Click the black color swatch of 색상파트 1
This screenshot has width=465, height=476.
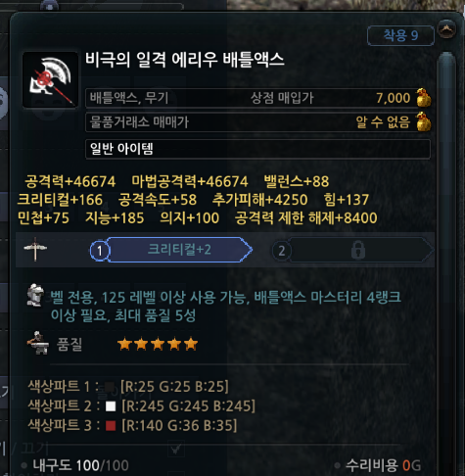tap(110, 387)
